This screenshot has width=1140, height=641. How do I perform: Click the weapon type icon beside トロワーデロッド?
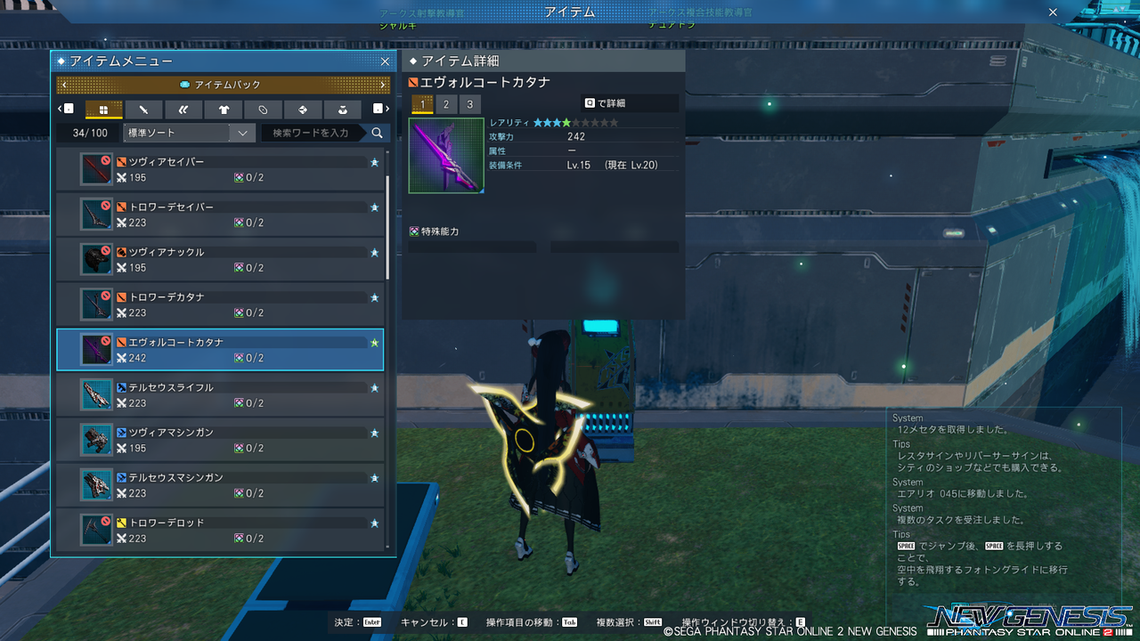tap(121, 523)
